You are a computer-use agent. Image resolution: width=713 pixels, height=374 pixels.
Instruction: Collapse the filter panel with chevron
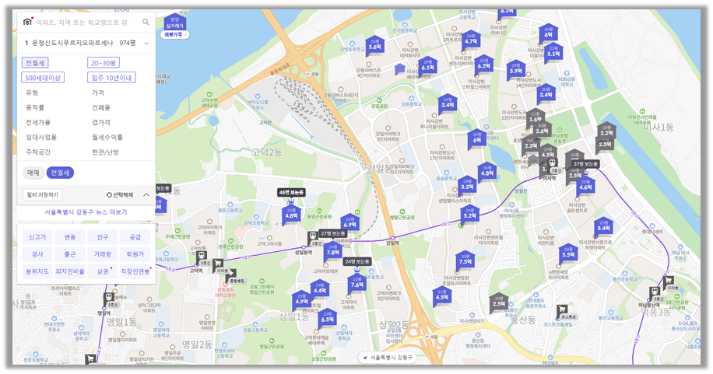click(x=146, y=194)
